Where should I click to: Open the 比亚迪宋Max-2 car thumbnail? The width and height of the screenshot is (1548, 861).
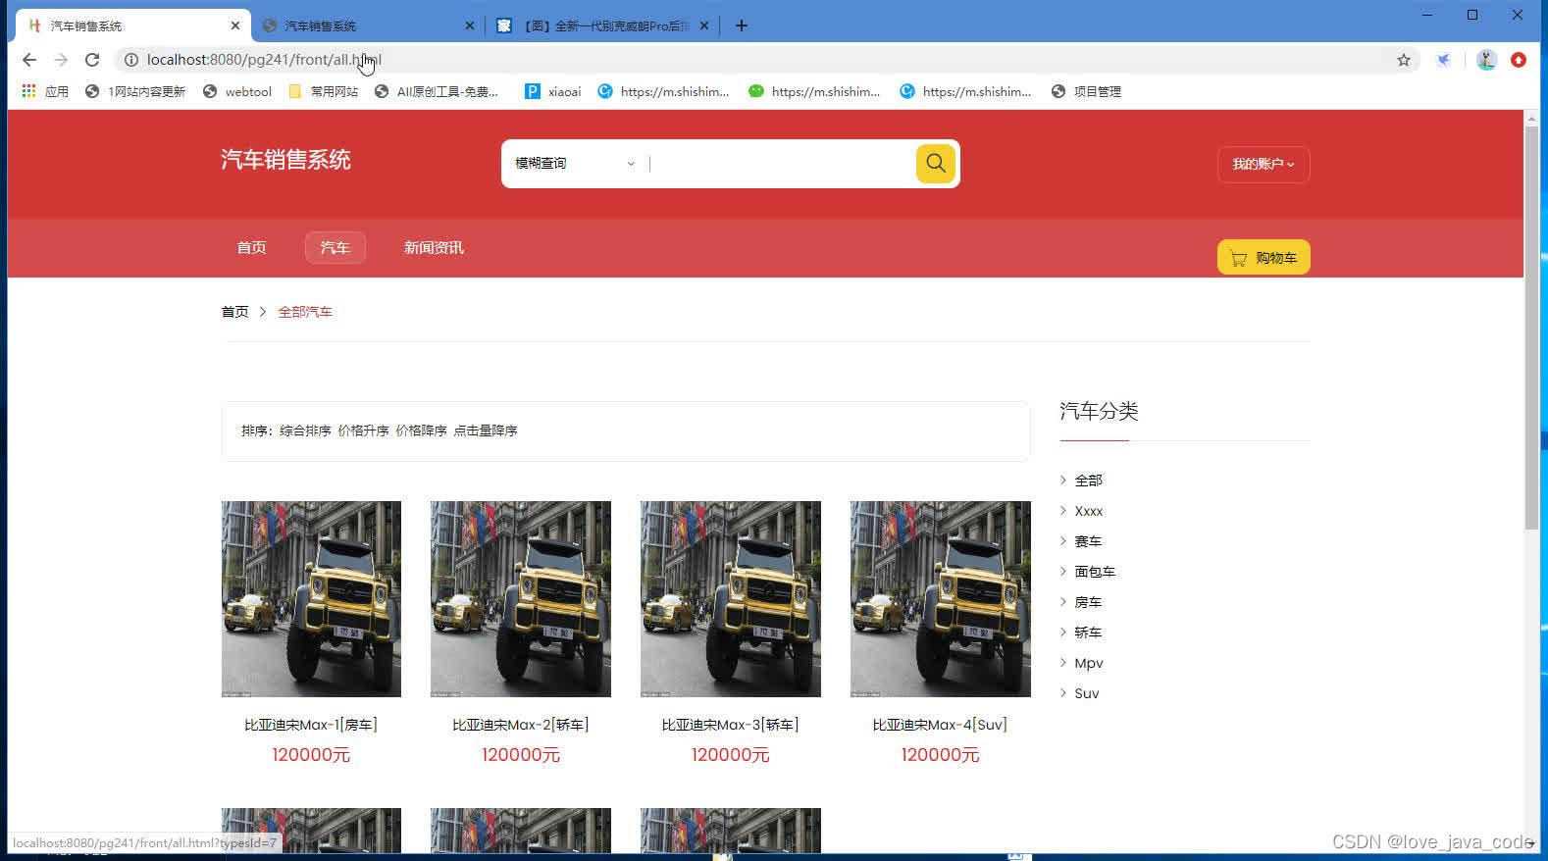pos(521,599)
